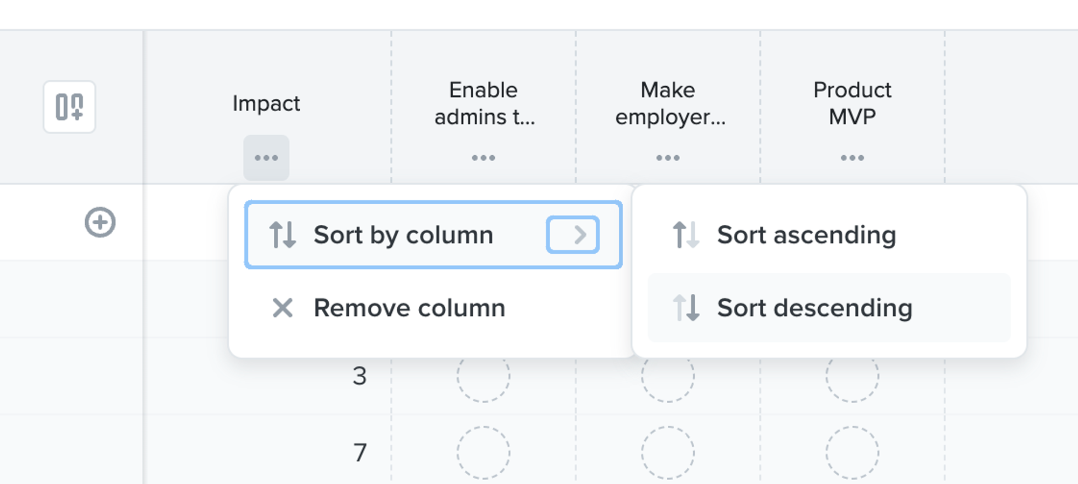This screenshot has height=484, width=1078.
Task: Click Remove column to delete Impact
Action: [x=409, y=308]
